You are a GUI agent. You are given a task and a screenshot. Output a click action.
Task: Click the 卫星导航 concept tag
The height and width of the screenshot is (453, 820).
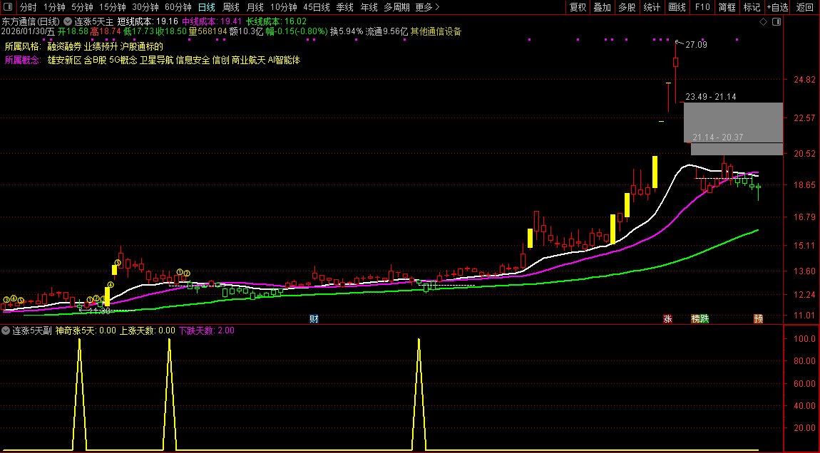pyautogui.click(x=156, y=60)
